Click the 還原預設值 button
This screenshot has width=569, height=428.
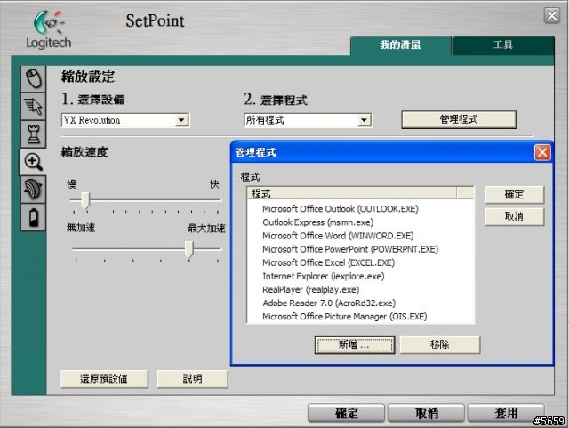(104, 379)
